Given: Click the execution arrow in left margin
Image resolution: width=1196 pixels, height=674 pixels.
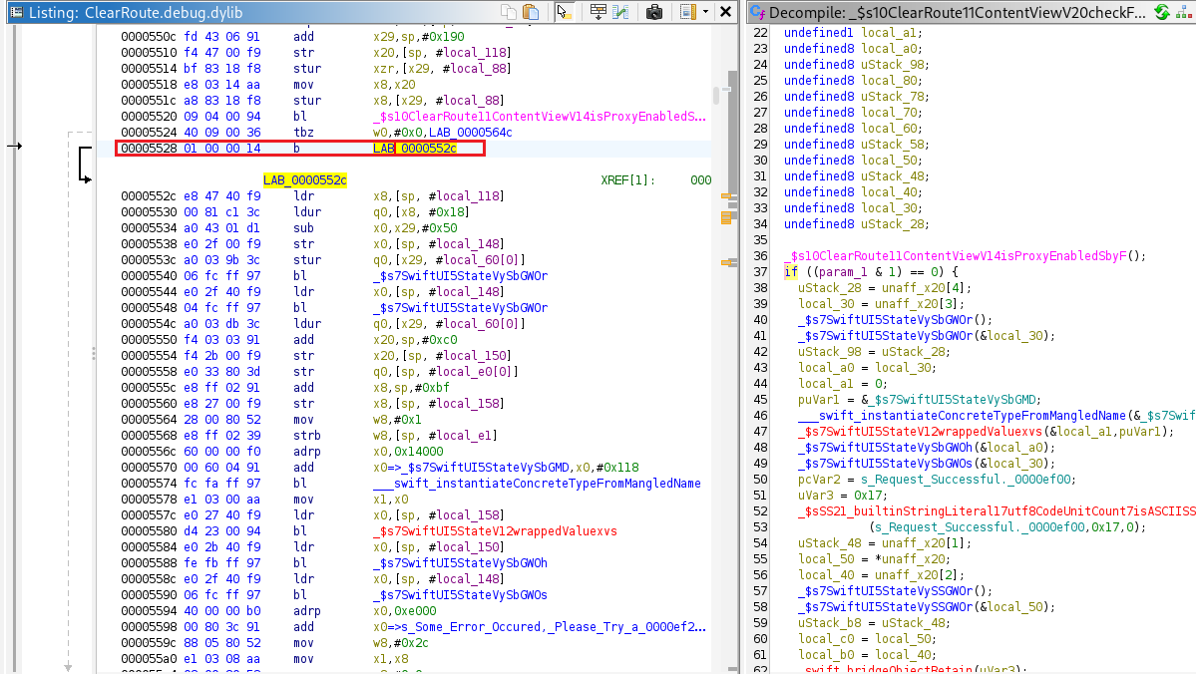Looking at the screenshot, I should click(x=13, y=147).
